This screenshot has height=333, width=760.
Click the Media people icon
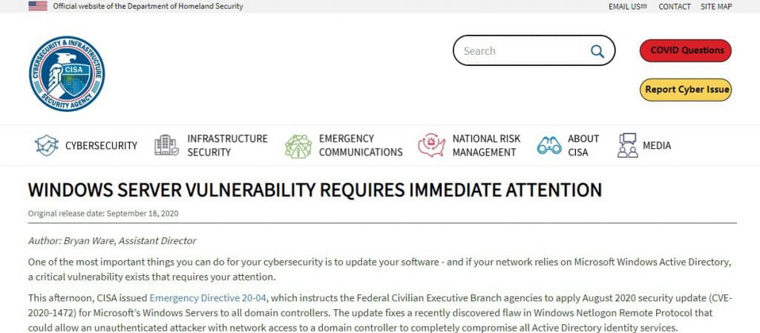point(627,145)
